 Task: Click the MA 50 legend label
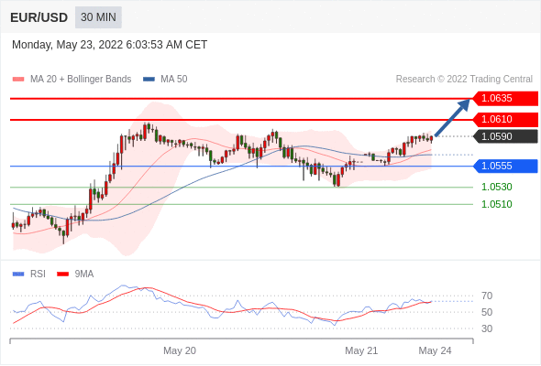[174, 80]
